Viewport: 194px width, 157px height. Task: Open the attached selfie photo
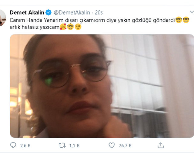click(x=102, y=86)
